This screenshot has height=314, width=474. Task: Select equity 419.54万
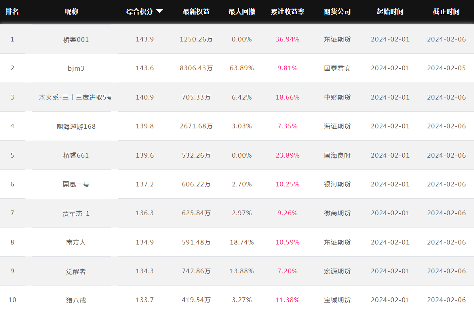(196, 300)
